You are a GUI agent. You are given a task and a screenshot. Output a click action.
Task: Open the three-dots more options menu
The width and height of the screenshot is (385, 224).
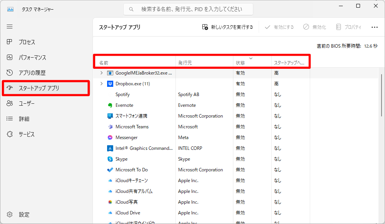coord(374,27)
